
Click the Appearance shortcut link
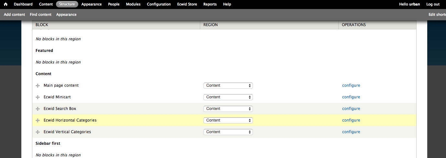(x=66, y=15)
